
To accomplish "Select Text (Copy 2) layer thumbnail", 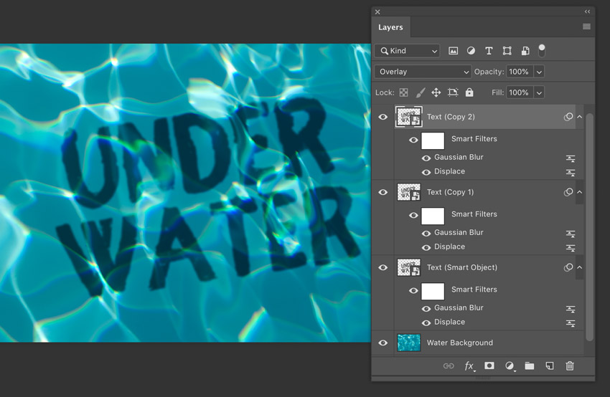I will click(409, 117).
